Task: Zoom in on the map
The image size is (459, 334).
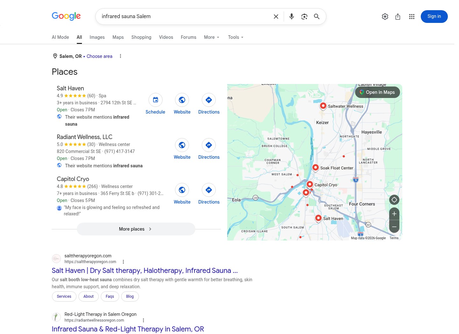Action: coord(394,214)
